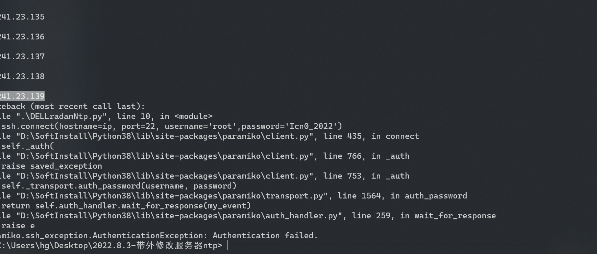Click the ssh.connect(hostname=ip...) code line
The image size is (597, 254).
point(172,126)
